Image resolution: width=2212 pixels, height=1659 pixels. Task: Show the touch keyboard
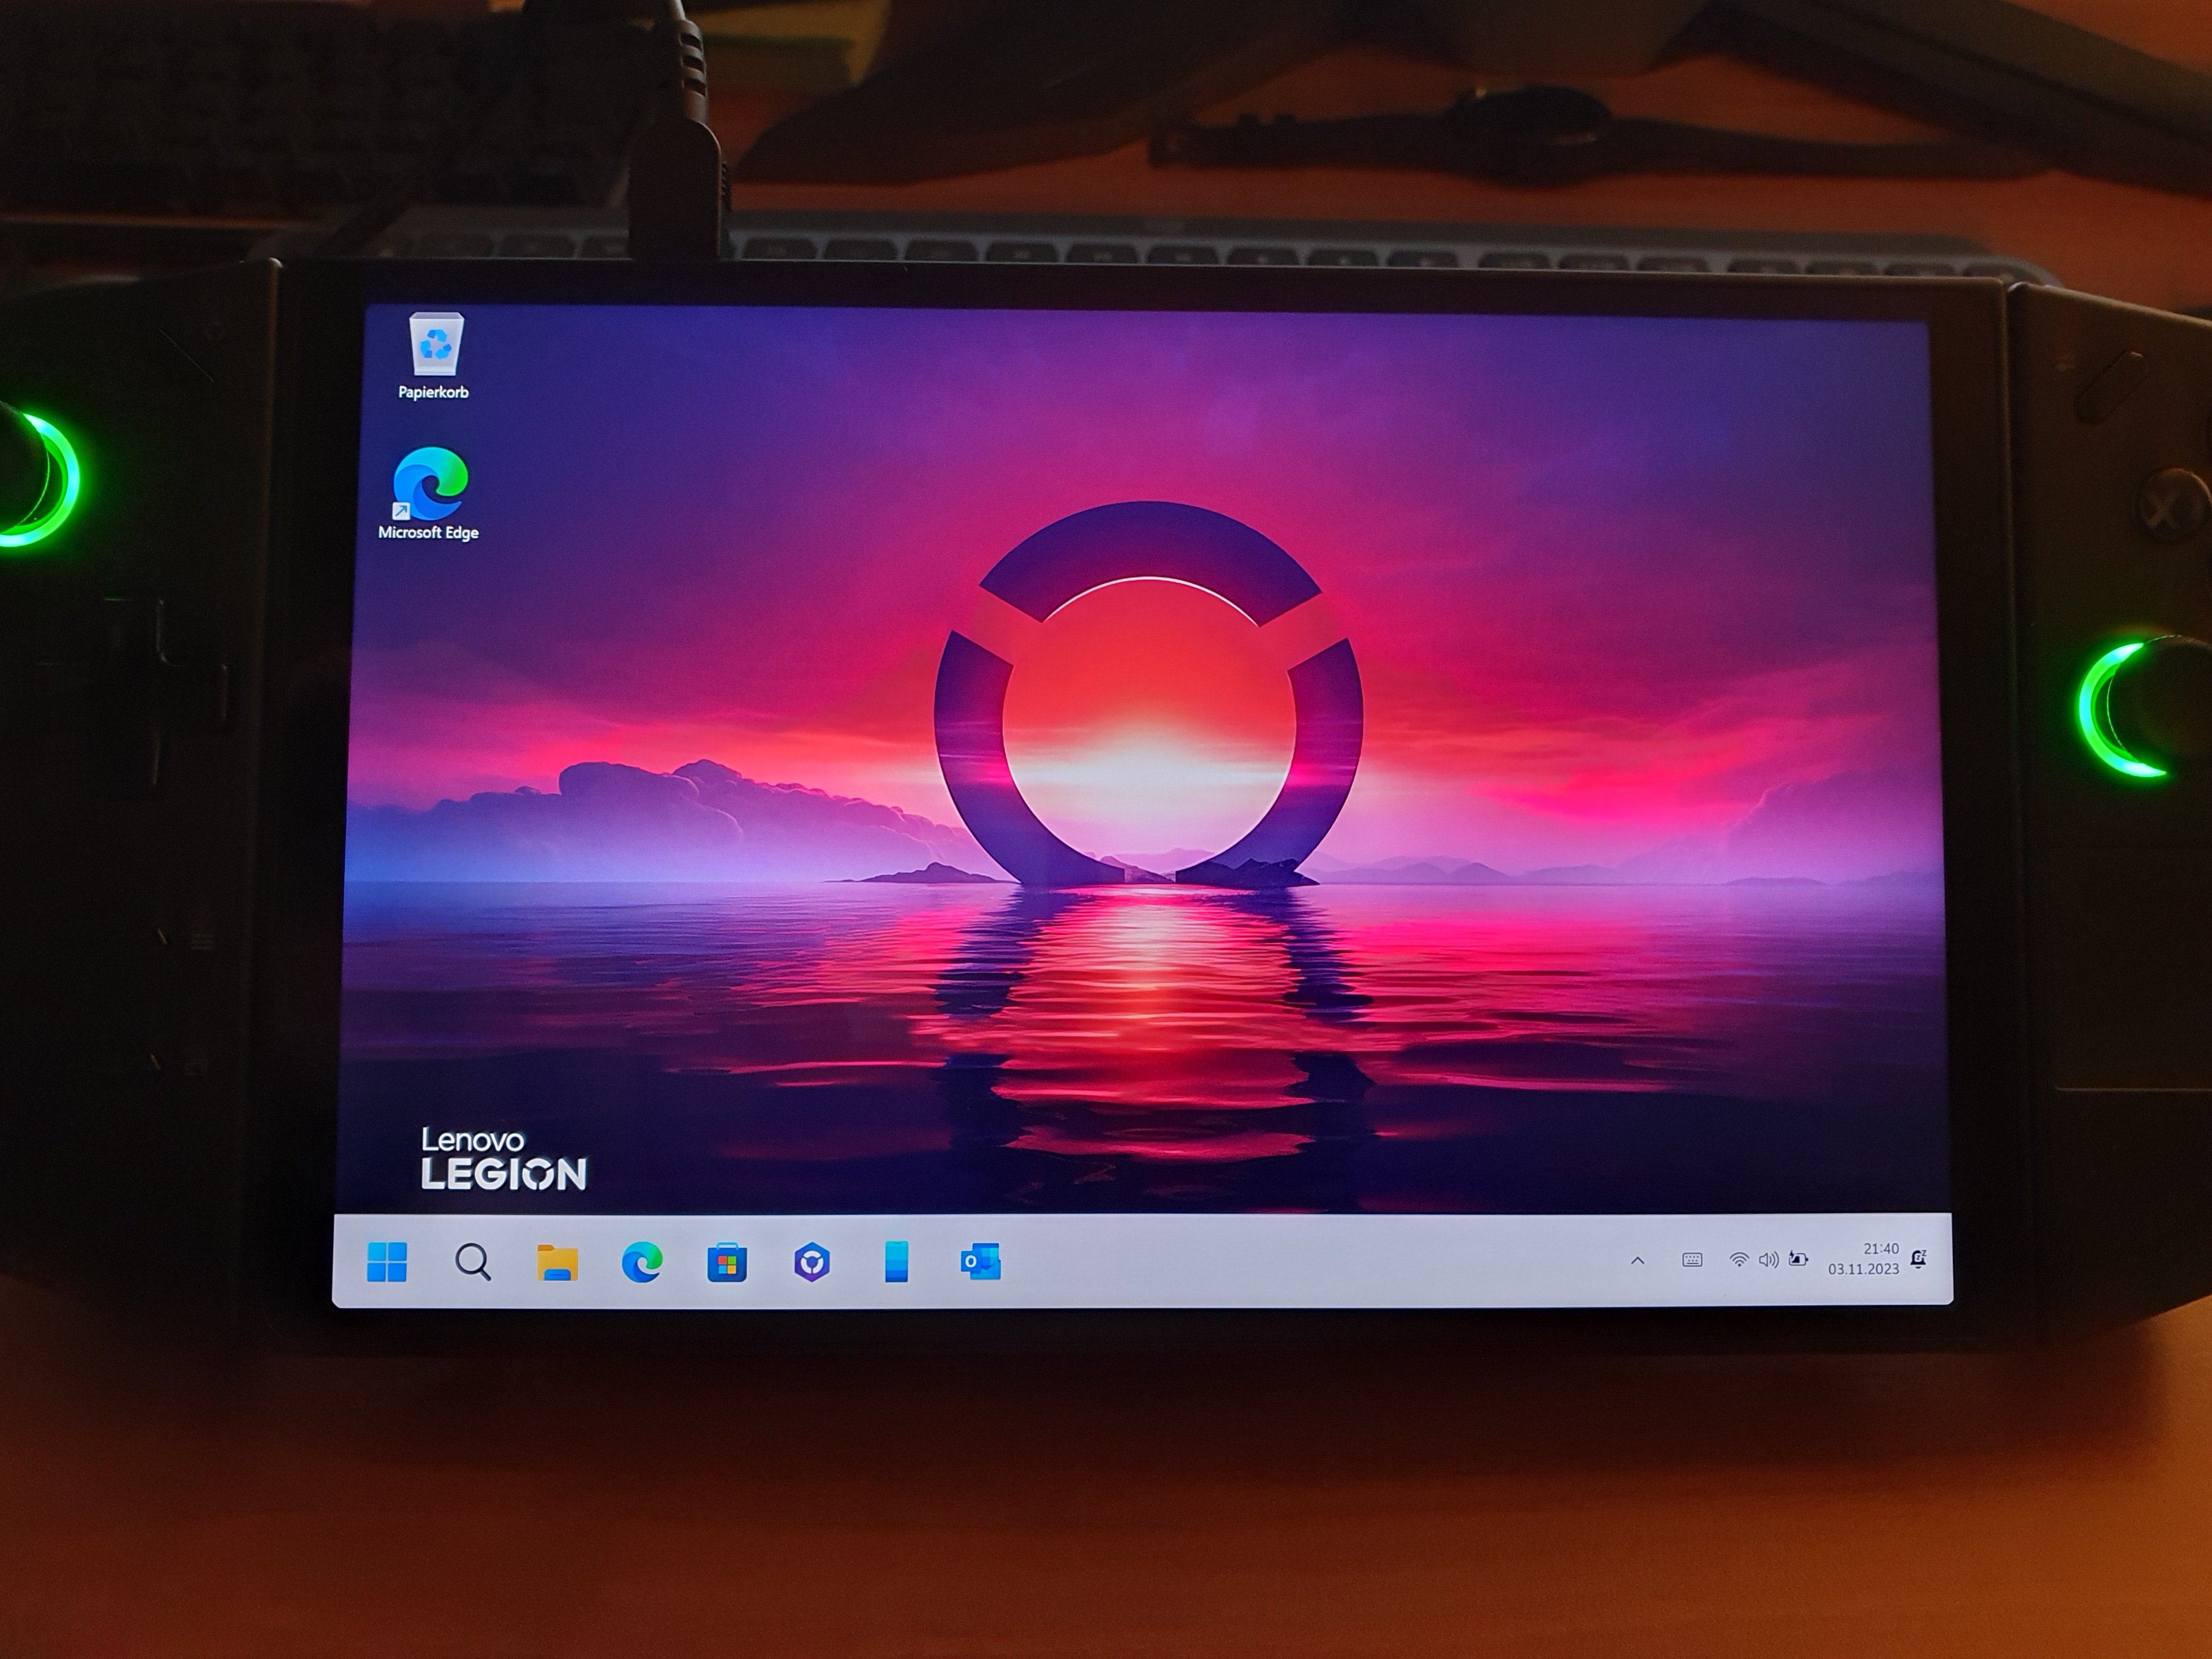click(1692, 1260)
